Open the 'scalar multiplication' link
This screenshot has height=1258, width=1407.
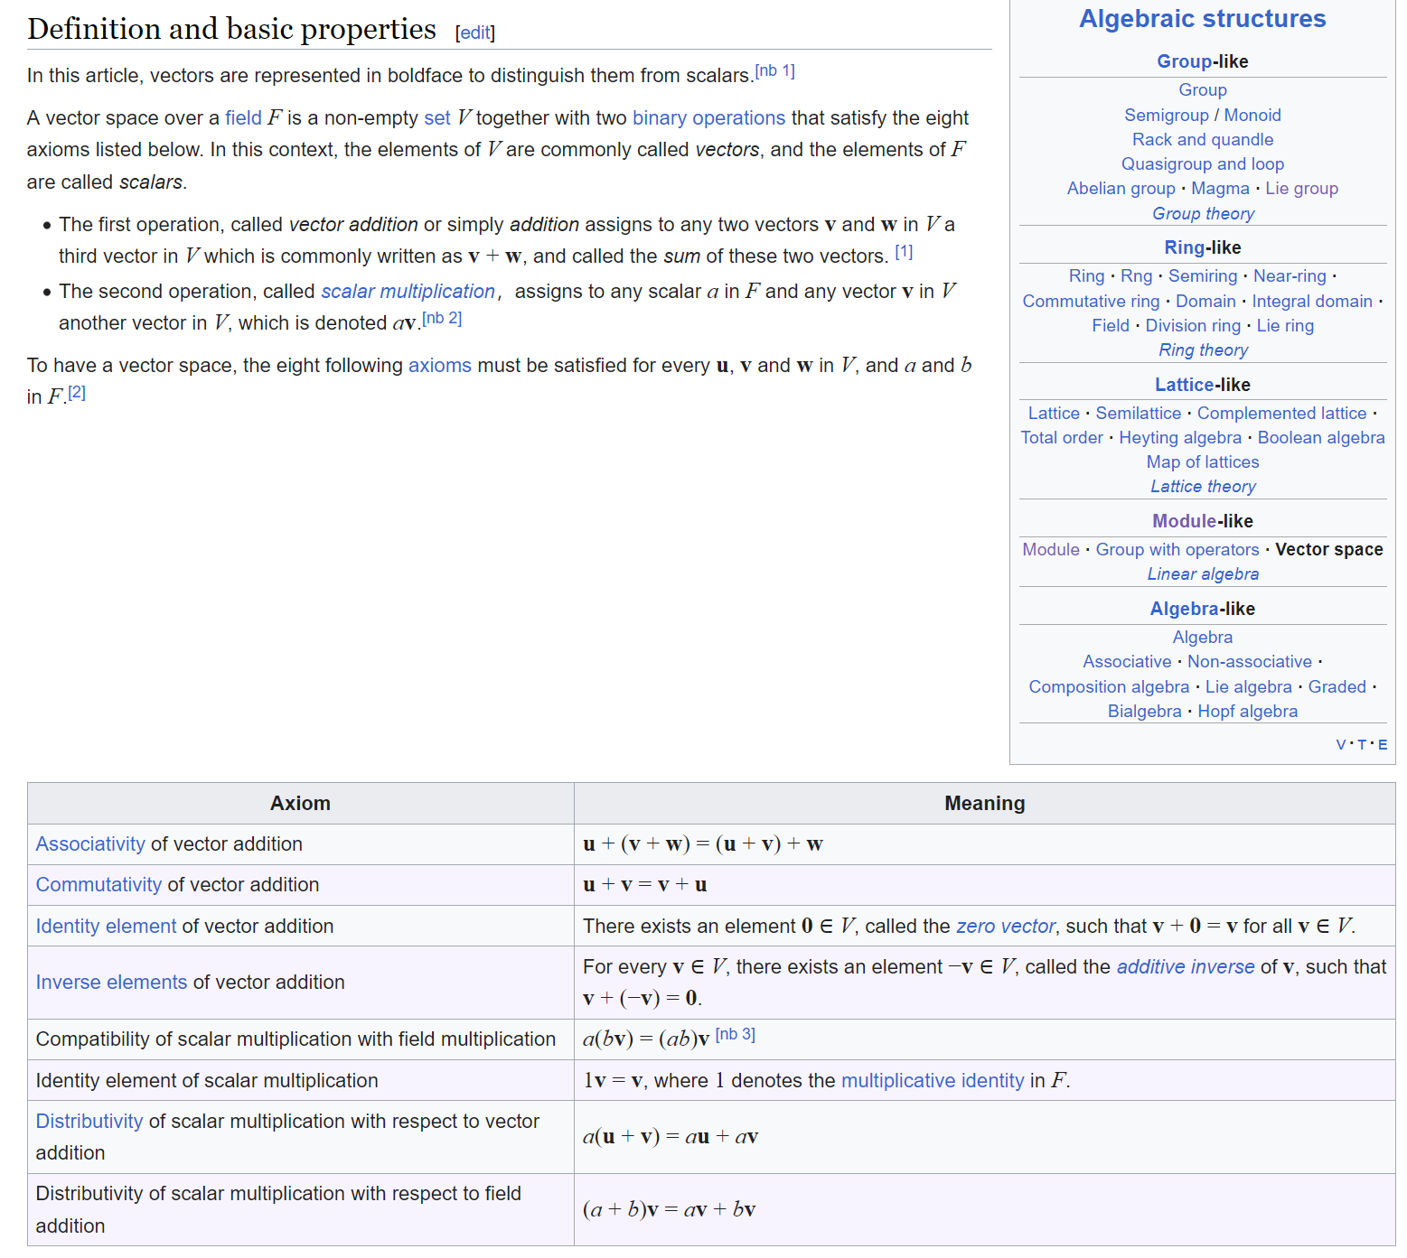point(408,292)
